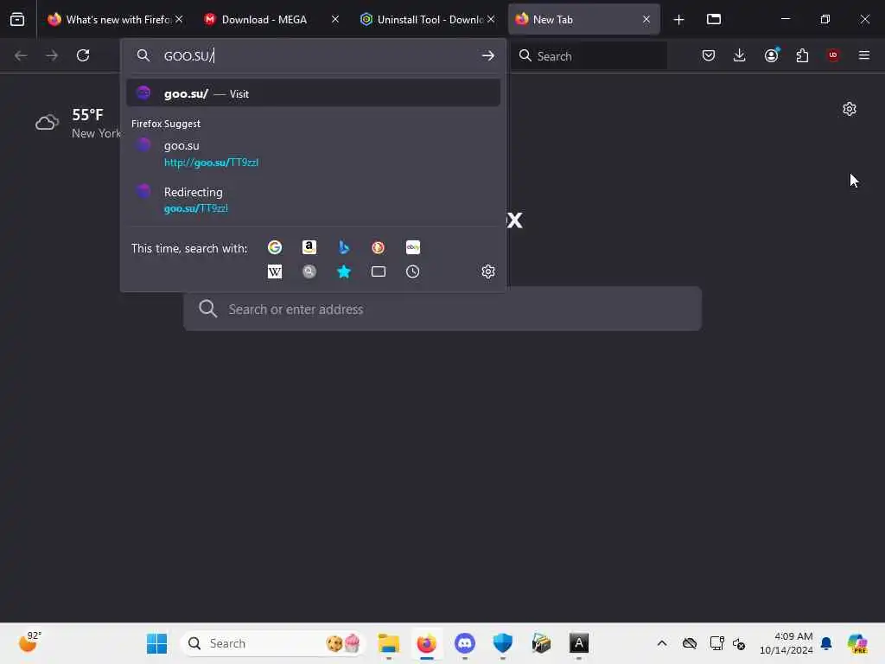Search this time with Bing
This screenshot has width=885, height=664.
(344, 247)
